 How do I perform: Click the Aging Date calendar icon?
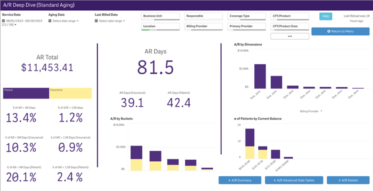coord(50,21)
